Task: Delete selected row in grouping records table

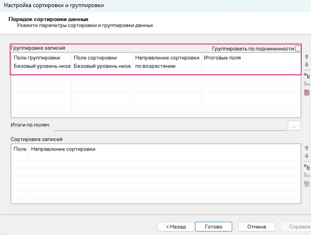Action: (307, 83)
